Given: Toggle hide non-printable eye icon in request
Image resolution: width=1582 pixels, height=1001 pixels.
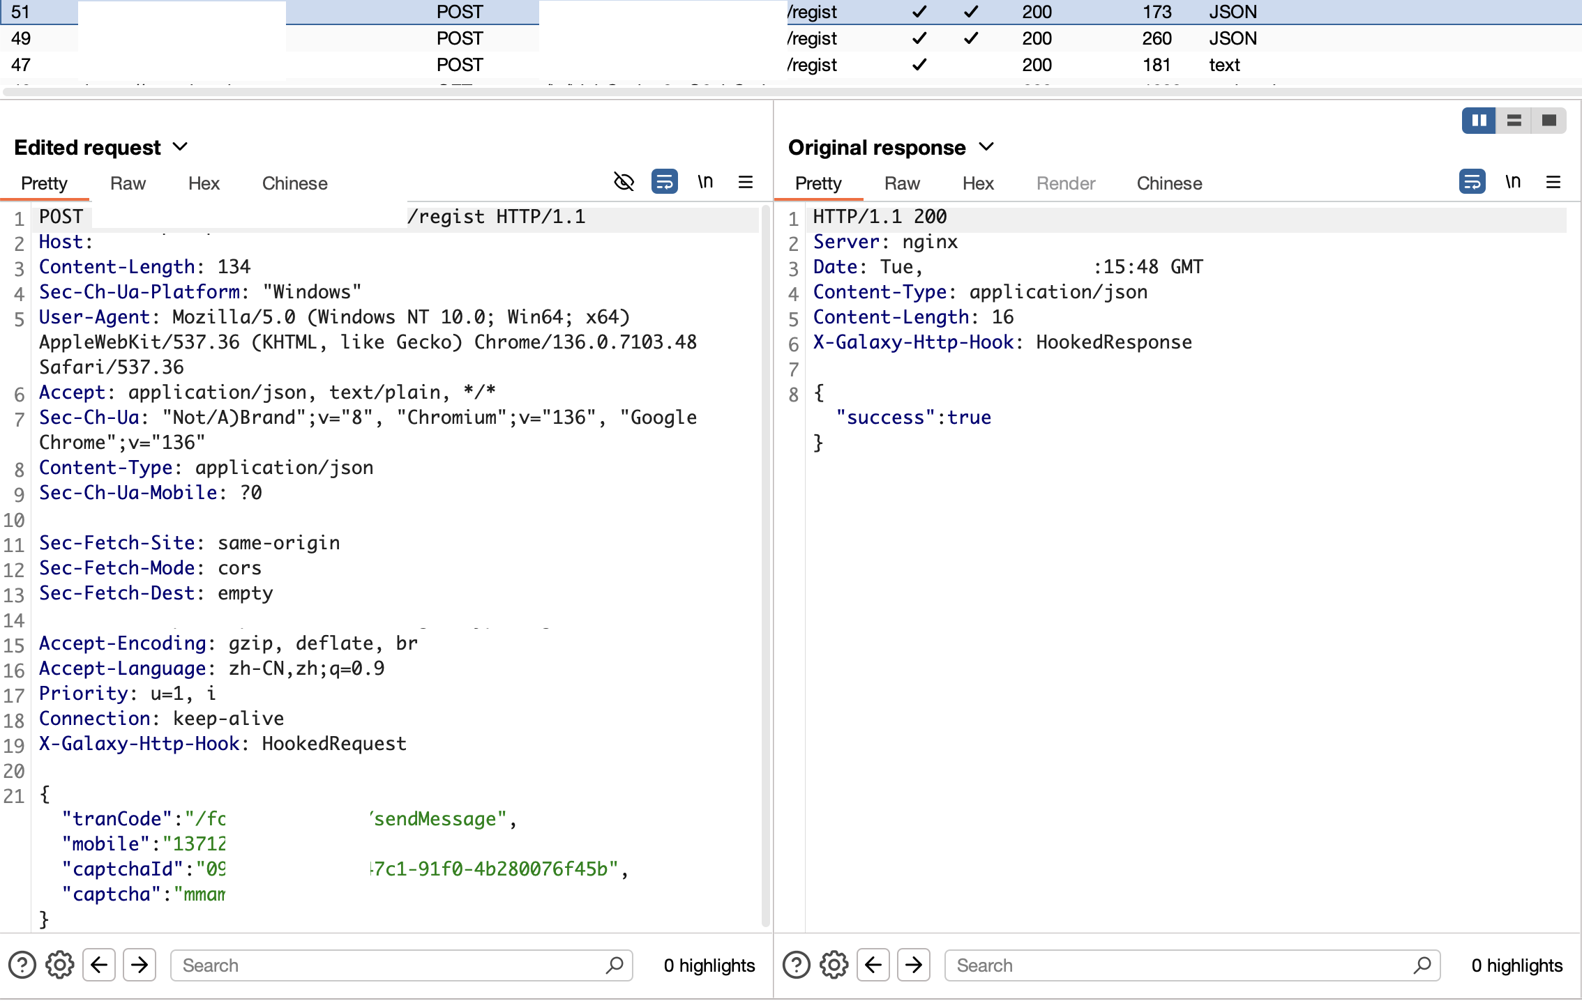Looking at the screenshot, I should (x=624, y=182).
